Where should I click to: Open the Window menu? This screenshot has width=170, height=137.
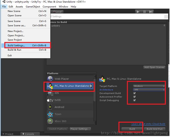point(64,7)
